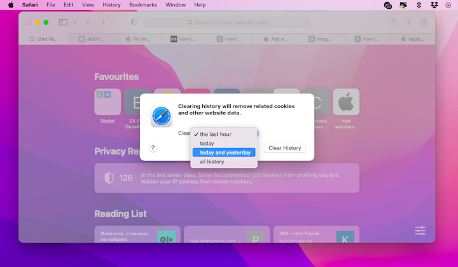Open the Safari application menu
Image resolution: width=458 pixels, height=267 pixels.
[30, 5]
